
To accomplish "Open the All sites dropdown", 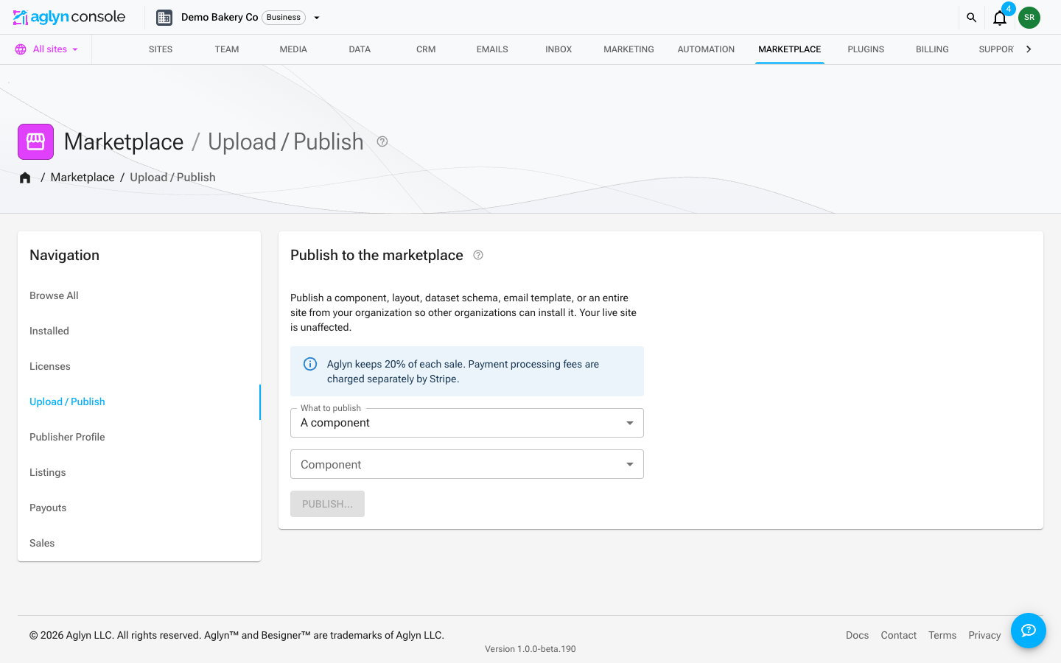I will (46, 49).
